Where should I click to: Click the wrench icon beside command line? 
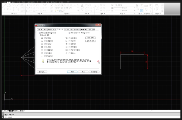3,117
